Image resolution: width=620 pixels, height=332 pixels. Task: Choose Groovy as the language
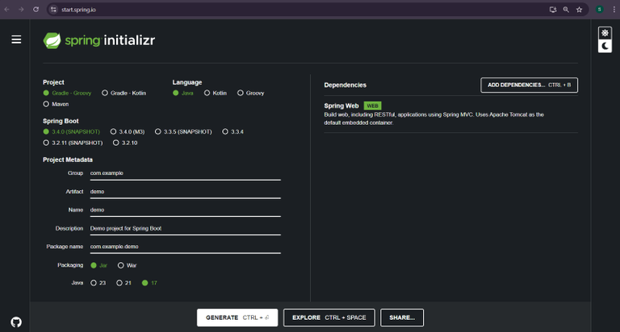[251, 93]
